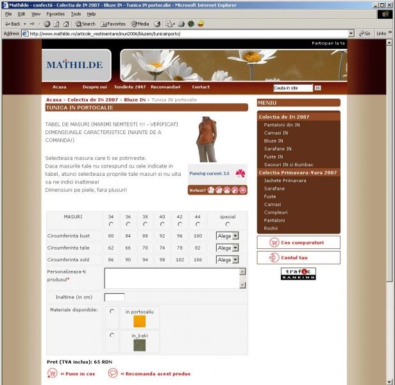Image resolution: width=395 pixels, height=385 pixels.
Task: Choose the special size radio button
Action: pyautogui.click(x=226, y=224)
